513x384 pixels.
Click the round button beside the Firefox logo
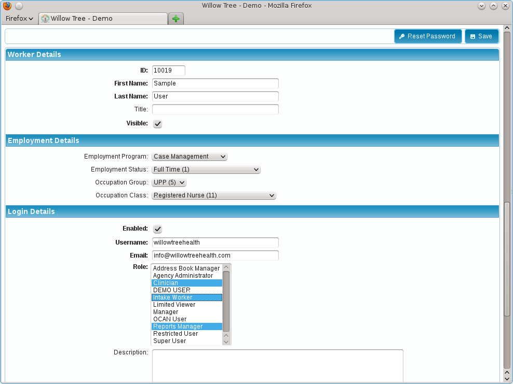tap(19, 6)
